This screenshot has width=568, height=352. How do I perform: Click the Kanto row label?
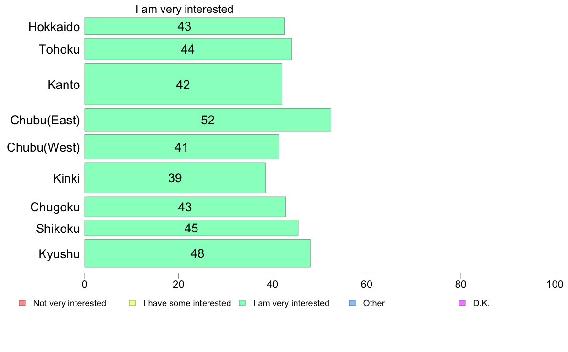pos(64,85)
